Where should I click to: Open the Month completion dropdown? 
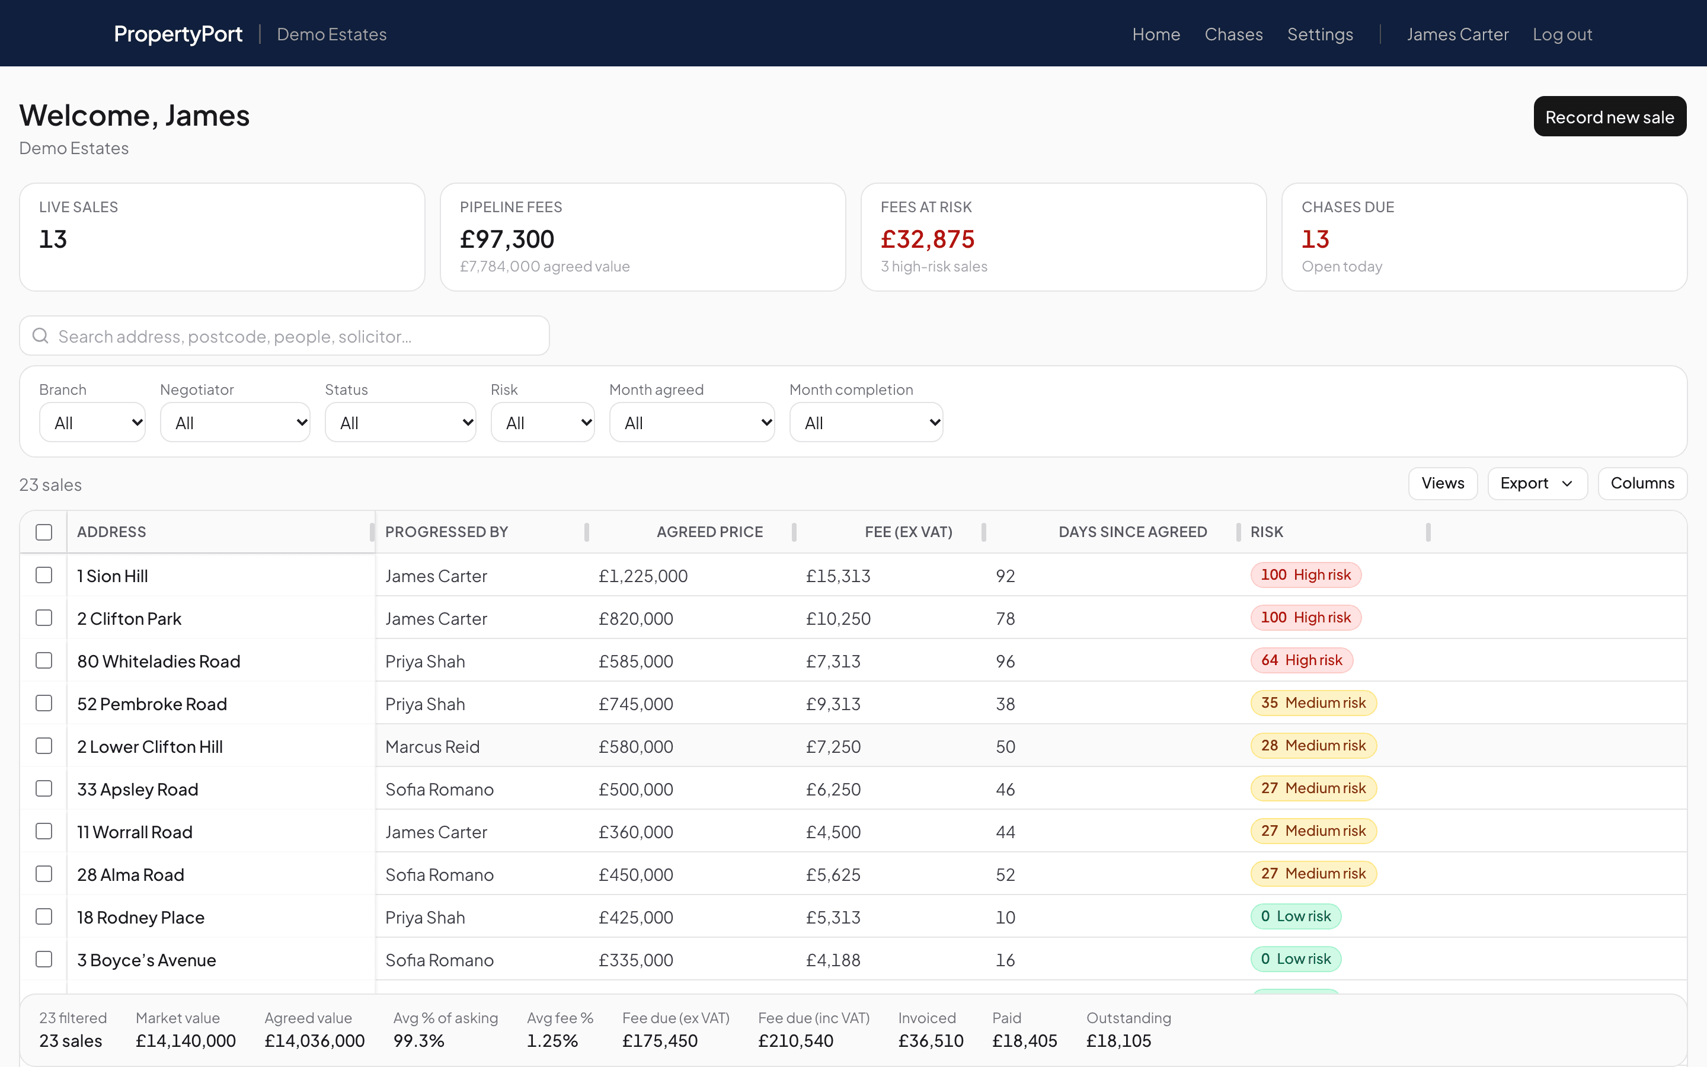point(866,423)
